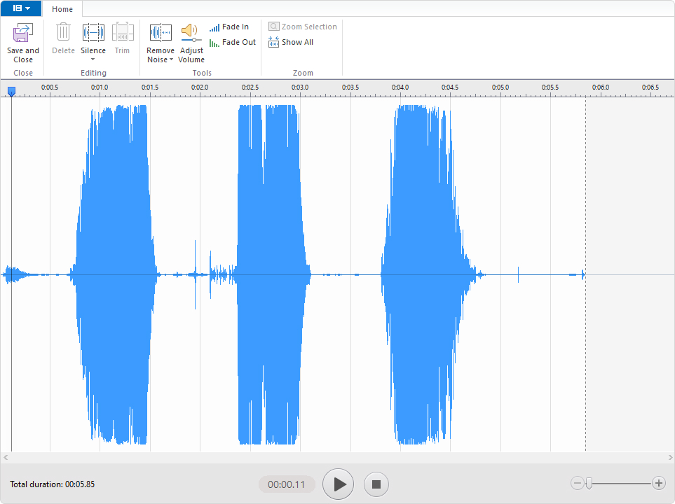Click the zoom out minus button

(577, 483)
